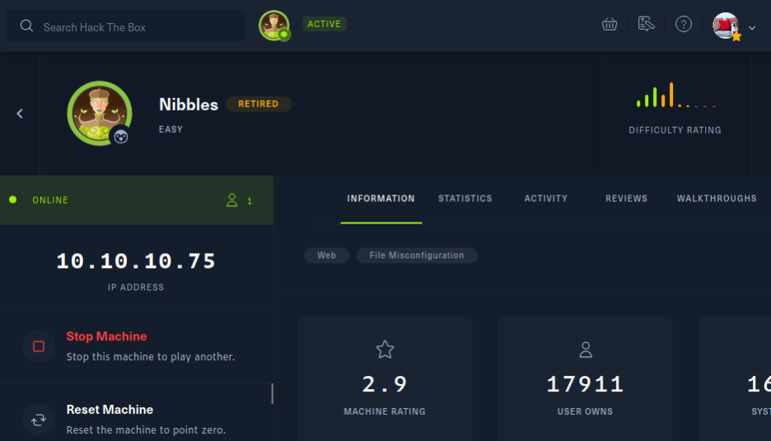
Task: Click the 10.10.10.75 IP address
Action: (136, 261)
